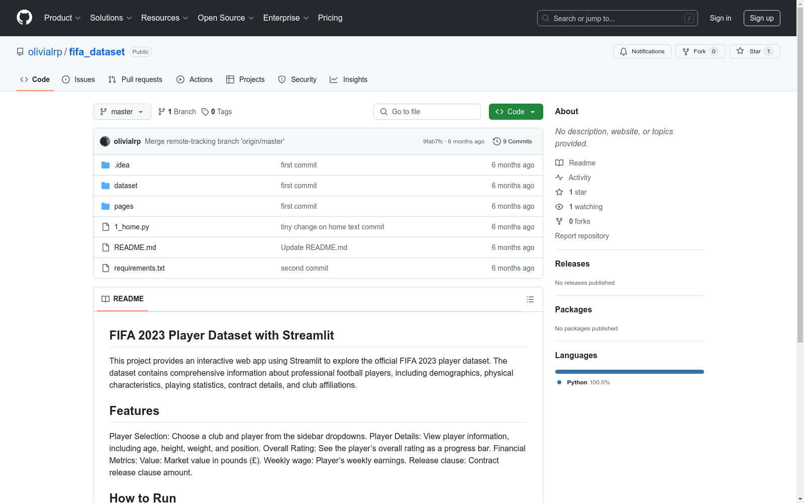Screen dimensions: 804x503
Task: Click the Activity pulse icon
Action: pos(559,178)
